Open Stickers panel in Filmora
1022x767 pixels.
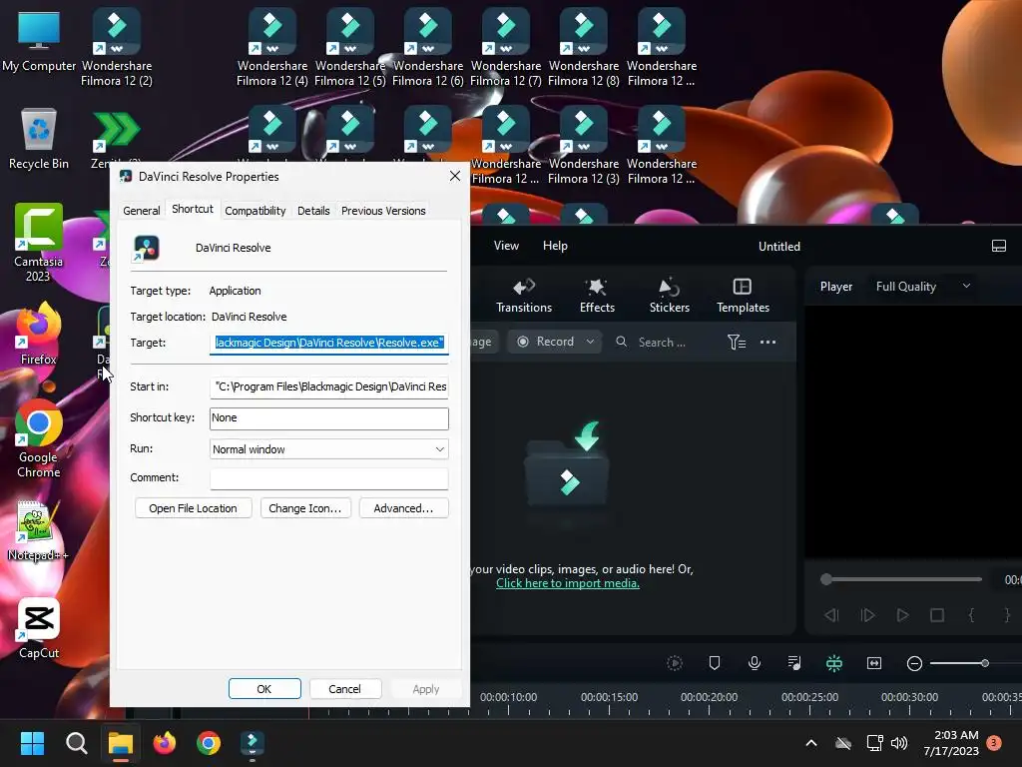(x=670, y=296)
